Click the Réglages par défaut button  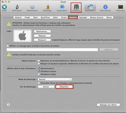click(108, 105)
